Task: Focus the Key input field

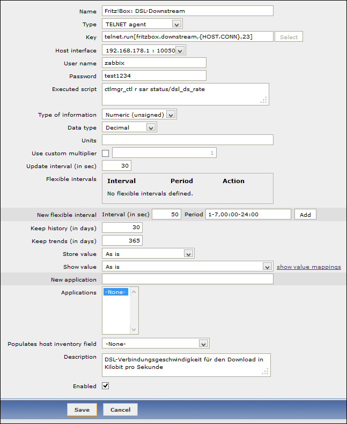Action: (187, 37)
